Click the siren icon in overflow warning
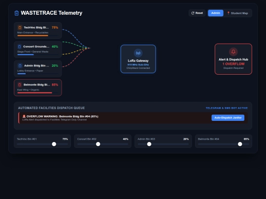266x199 pixels. (x=24, y=116)
